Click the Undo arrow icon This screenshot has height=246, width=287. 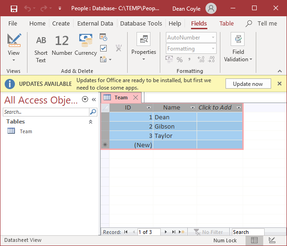(x=27, y=8)
